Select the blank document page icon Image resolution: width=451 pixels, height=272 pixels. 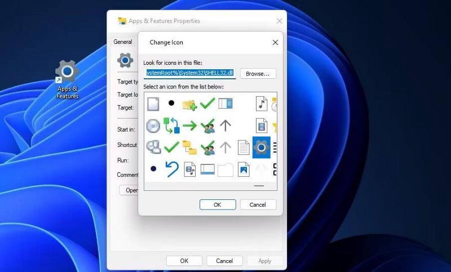pyautogui.click(x=153, y=104)
